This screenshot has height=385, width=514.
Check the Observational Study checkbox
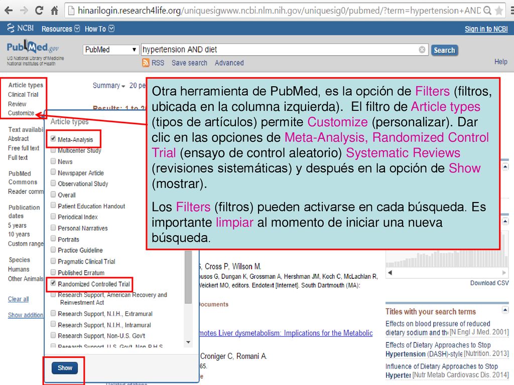tap(53, 183)
